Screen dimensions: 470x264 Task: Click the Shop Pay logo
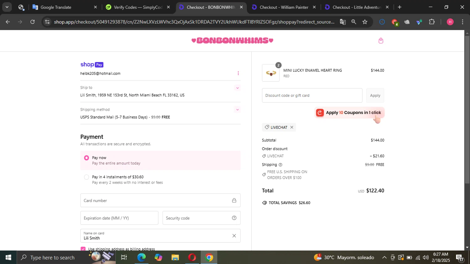pyautogui.click(x=92, y=65)
